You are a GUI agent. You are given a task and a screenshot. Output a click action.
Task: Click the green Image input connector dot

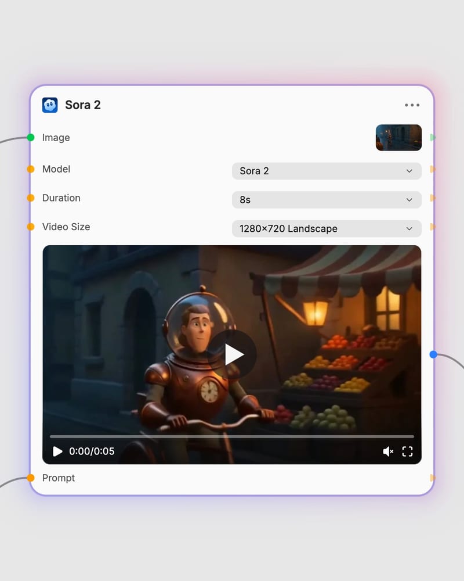[31, 138]
